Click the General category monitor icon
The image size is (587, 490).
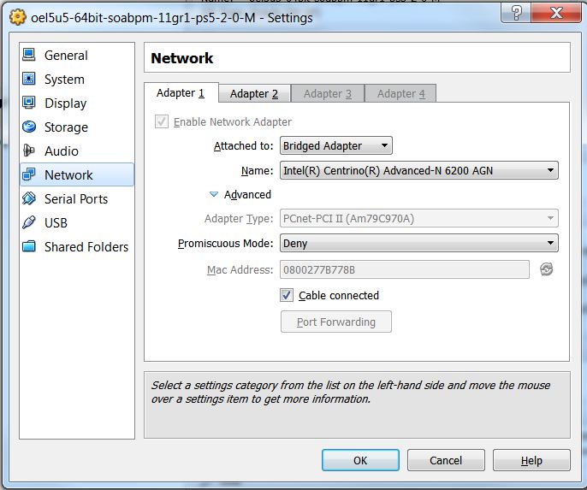coord(29,55)
